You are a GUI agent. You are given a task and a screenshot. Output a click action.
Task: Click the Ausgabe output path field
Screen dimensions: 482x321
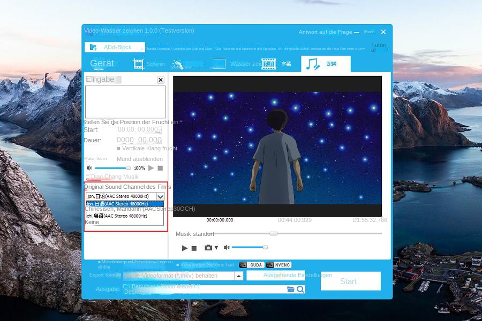(204, 289)
